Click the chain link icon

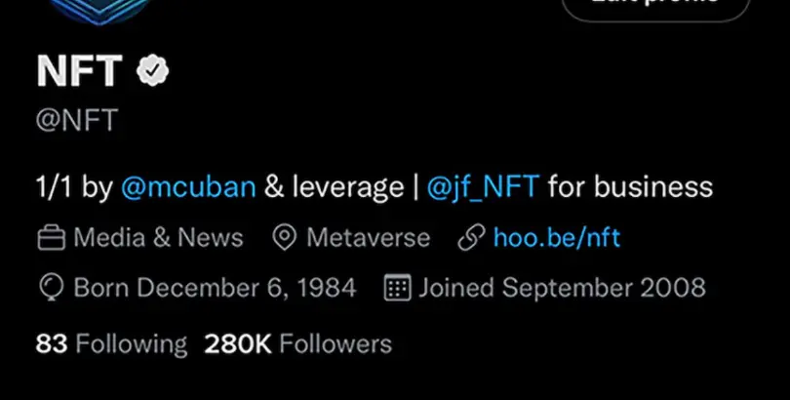click(472, 238)
